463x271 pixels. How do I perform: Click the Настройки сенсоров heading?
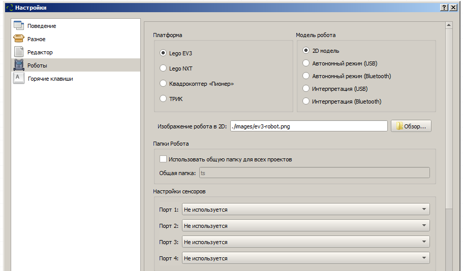coord(179,191)
